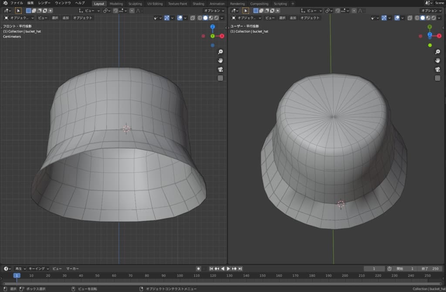
Task: Click the マーカー button in timeline
Action: 72,269
